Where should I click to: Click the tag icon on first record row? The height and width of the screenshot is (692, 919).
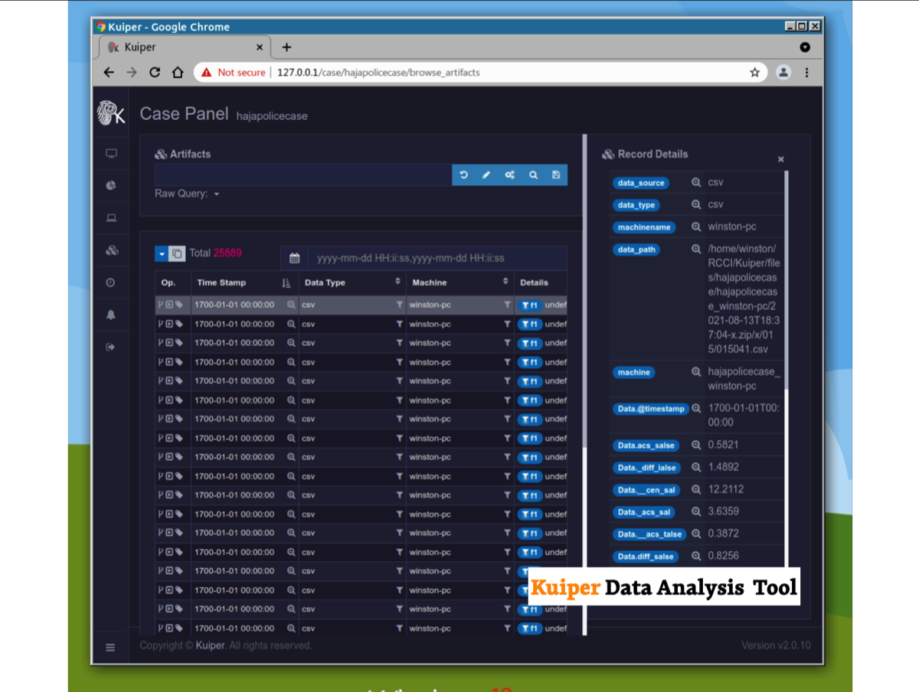click(x=179, y=305)
